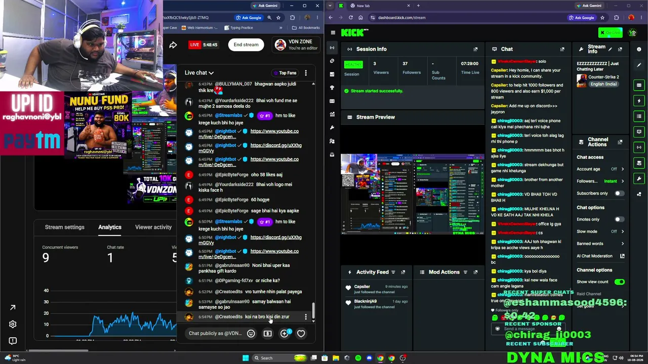Click the Kick Stream Preview video
Viewport: 648px width, 364px height.
click(x=413, y=194)
